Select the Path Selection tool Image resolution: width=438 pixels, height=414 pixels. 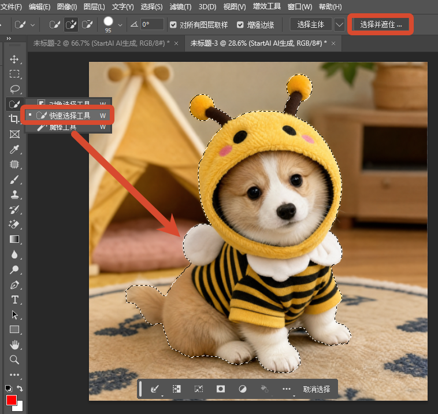click(x=14, y=315)
